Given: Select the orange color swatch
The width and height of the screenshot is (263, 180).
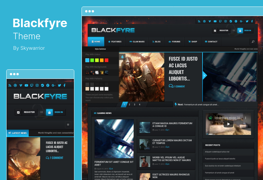Looking at the screenshot, I should click(102, 60).
